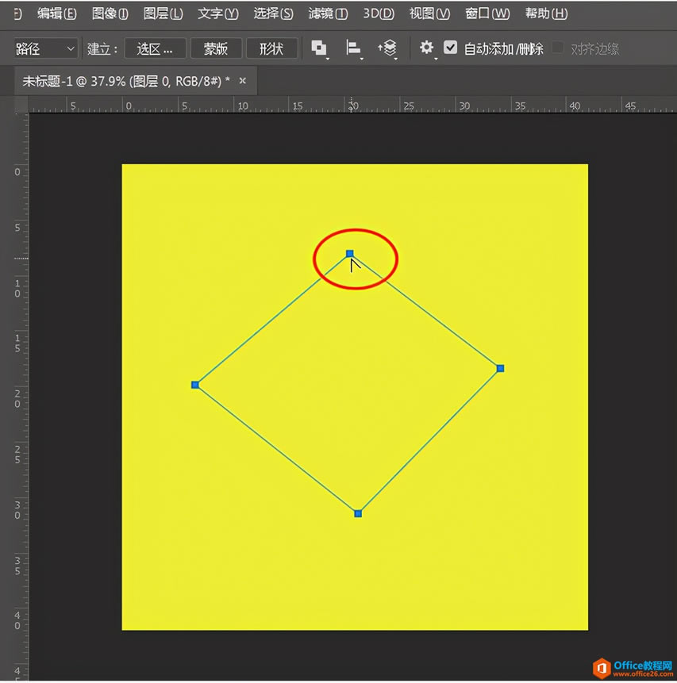677x683 pixels.
Task: Click the left anchor point of the path
Action: 195,385
